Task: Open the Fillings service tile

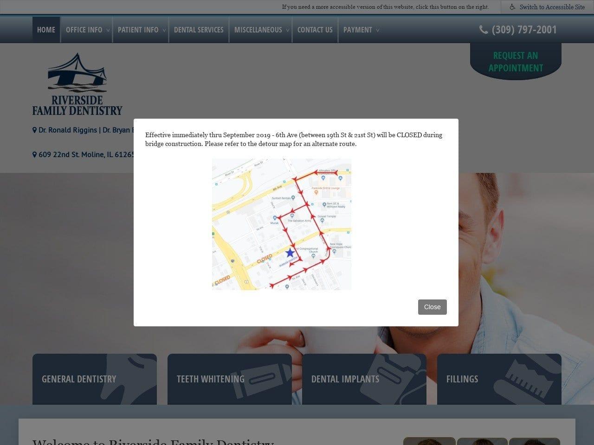Action: click(499, 379)
